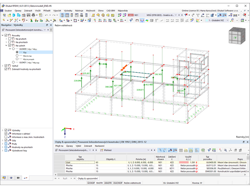Image resolution: width=250 pixels, height=188 pixels.
Task: Toggle Zobrazit hodnoty na plochách checkbox
Action: [x=6, y=69]
